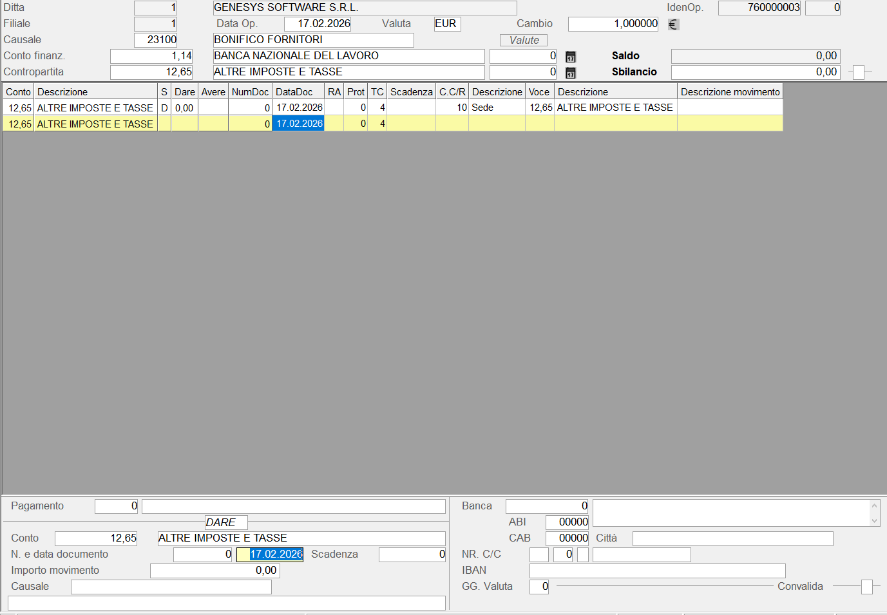
Task: Click the Causale code field 23100
Action: click(155, 40)
